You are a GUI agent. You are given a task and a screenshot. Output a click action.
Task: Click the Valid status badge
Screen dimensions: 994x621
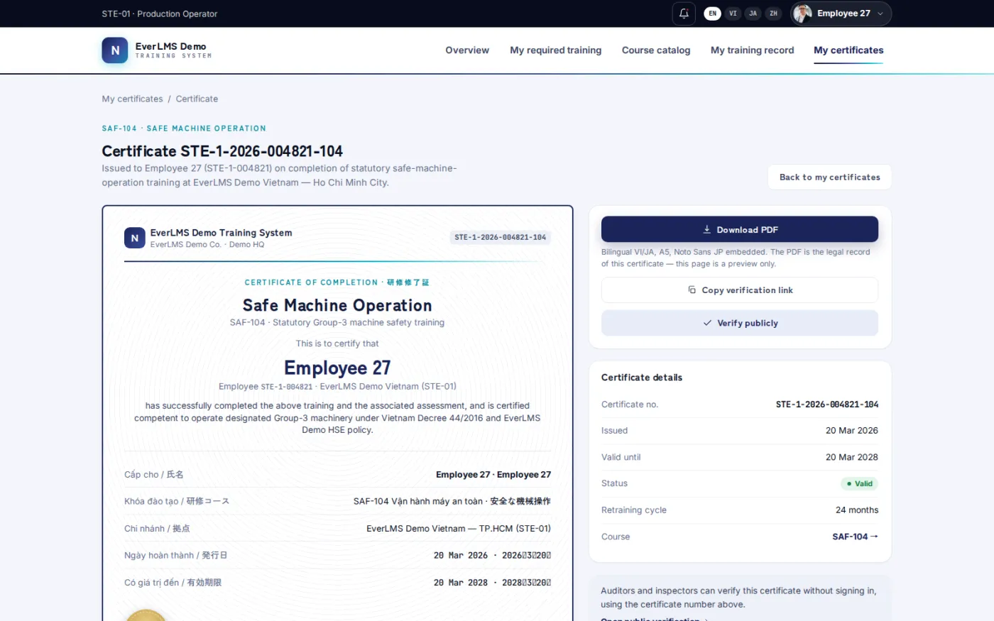click(x=859, y=483)
